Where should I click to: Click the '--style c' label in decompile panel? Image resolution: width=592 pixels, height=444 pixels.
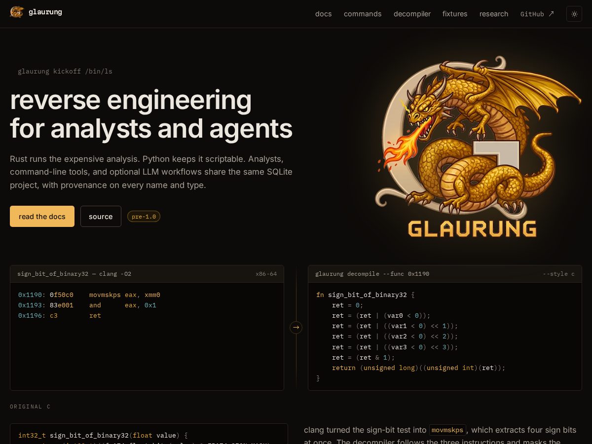(558, 274)
